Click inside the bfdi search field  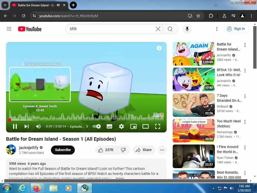[x=111, y=29]
